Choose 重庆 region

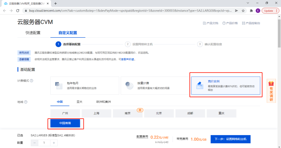(x=221, y=113)
